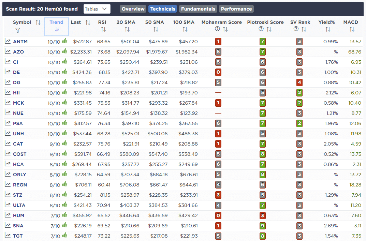
Task: Click the SV Rank help question icon
Action: 296,29
